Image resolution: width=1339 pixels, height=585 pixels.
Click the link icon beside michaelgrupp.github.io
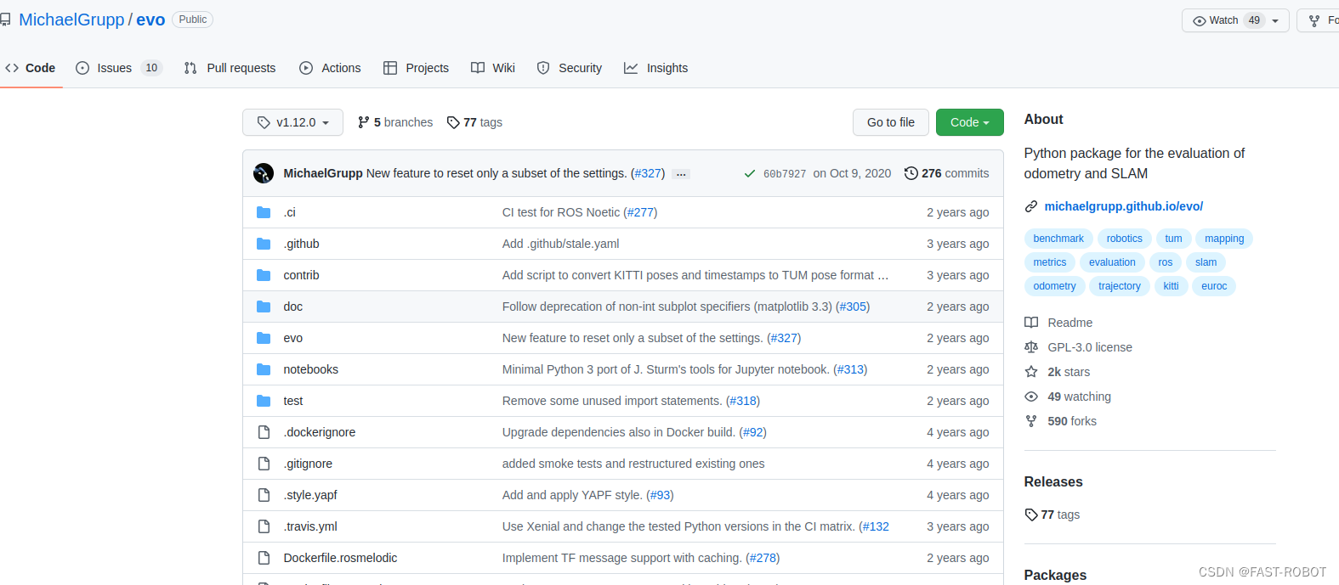(x=1031, y=206)
